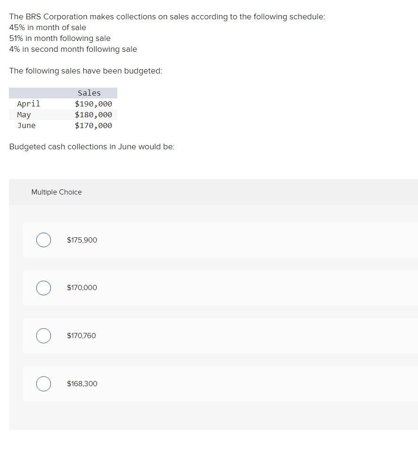418x470 pixels.
Task: Click June's sales amount in the table
Action: pos(93,125)
